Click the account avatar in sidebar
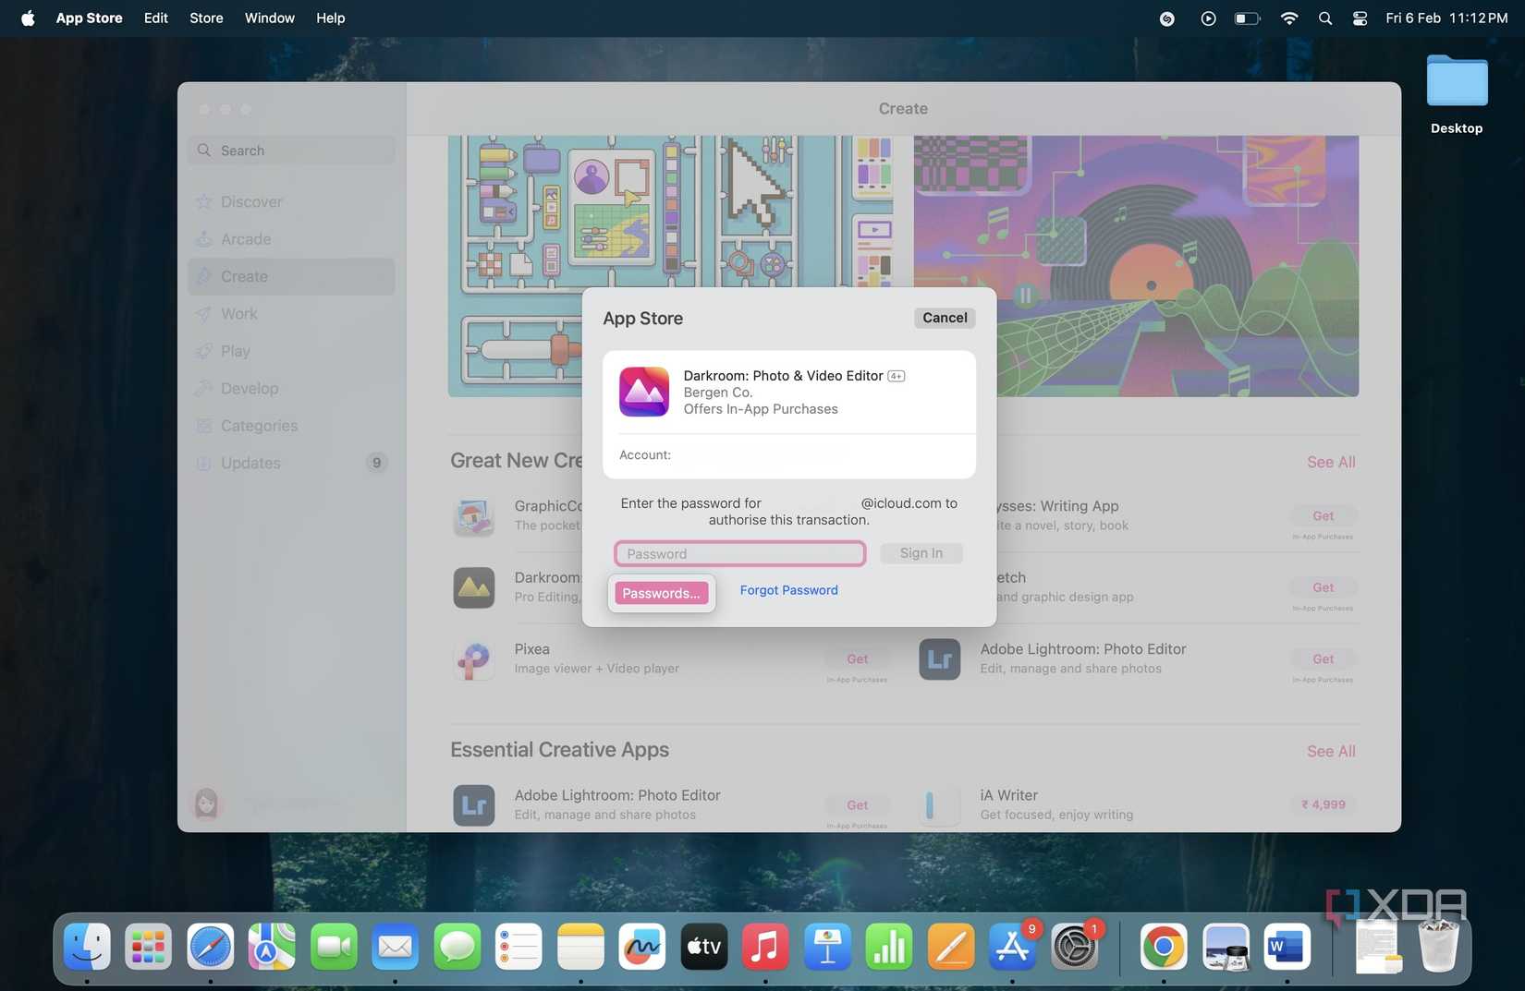 pyautogui.click(x=206, y=804)
